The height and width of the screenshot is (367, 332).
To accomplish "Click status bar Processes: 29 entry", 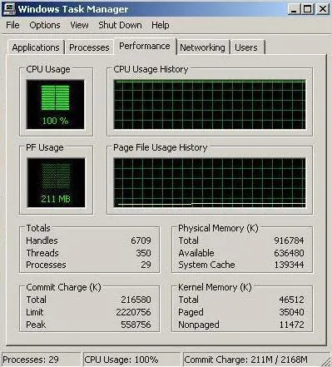I will coord(41,360).
